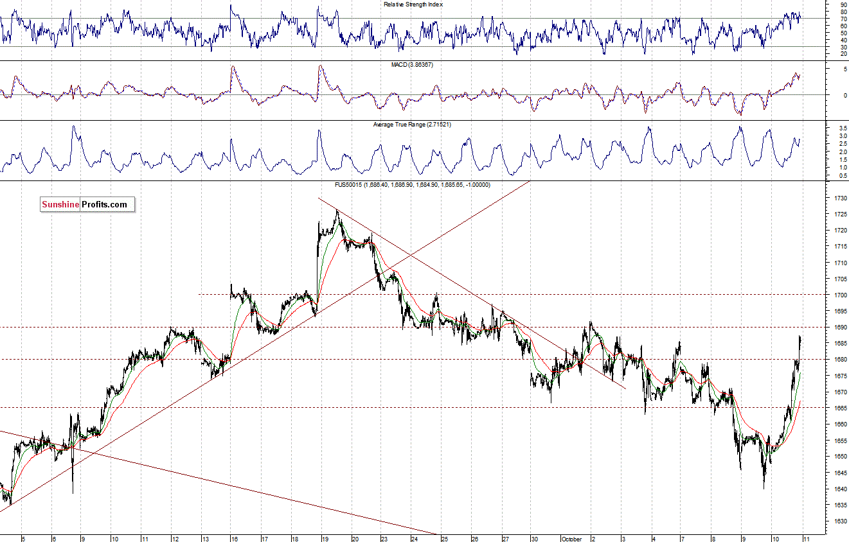This screenshot has width=849, height=542.
Task: Select the Relative Strength Index panel title
Action: pos(413,4)
